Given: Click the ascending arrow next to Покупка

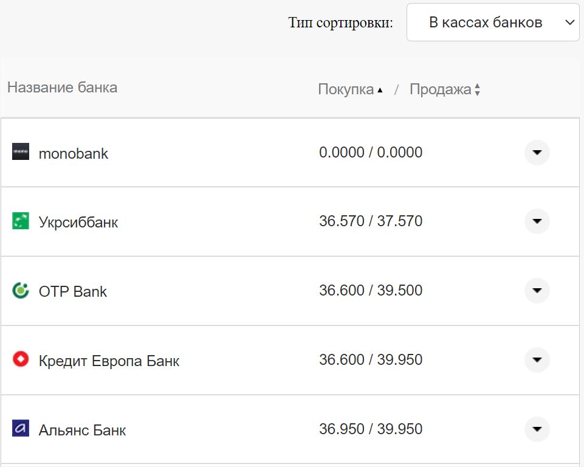Looking at the screenshot, I should pyautogui.click(x=381, y=89).
